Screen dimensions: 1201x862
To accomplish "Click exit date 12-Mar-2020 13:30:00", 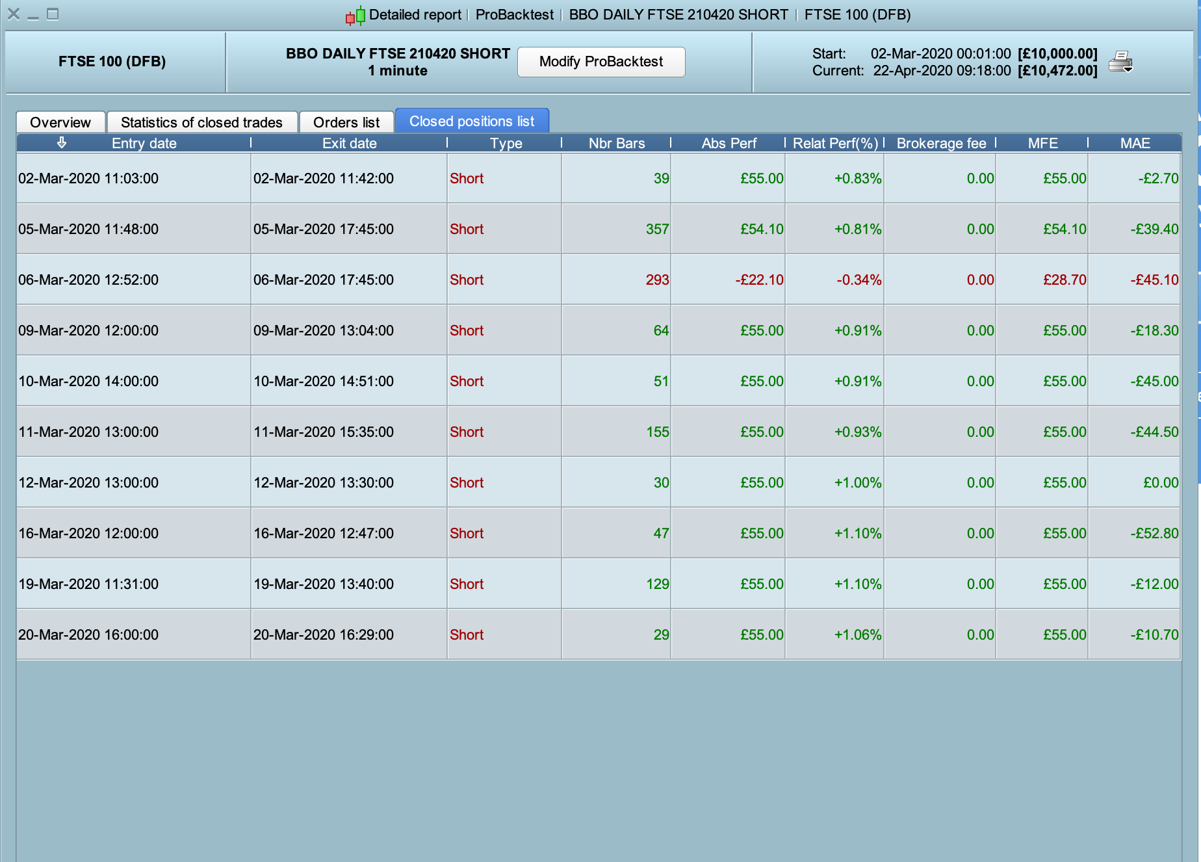I will pos(324,482).
